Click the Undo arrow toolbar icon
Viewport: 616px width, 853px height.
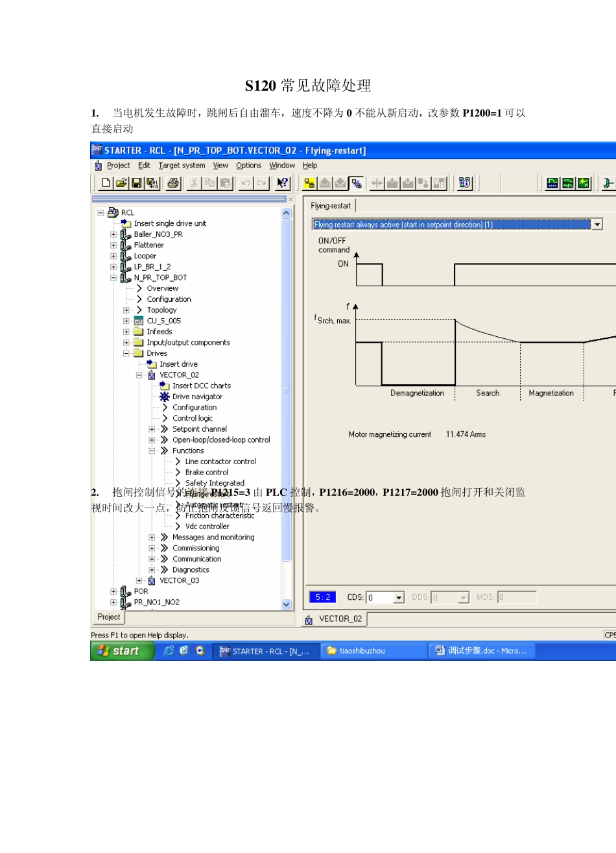tap(246, 184)
